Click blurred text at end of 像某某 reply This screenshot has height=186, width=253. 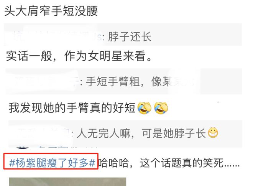183,82
